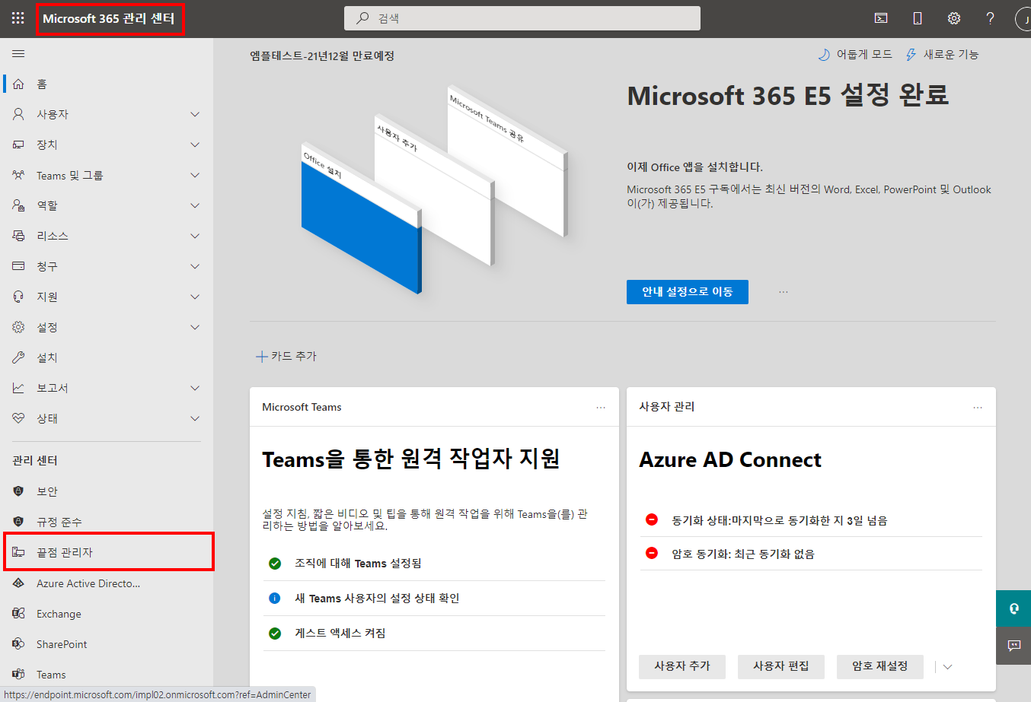Expand the 설정 menu chevron

tap(195, 327)
